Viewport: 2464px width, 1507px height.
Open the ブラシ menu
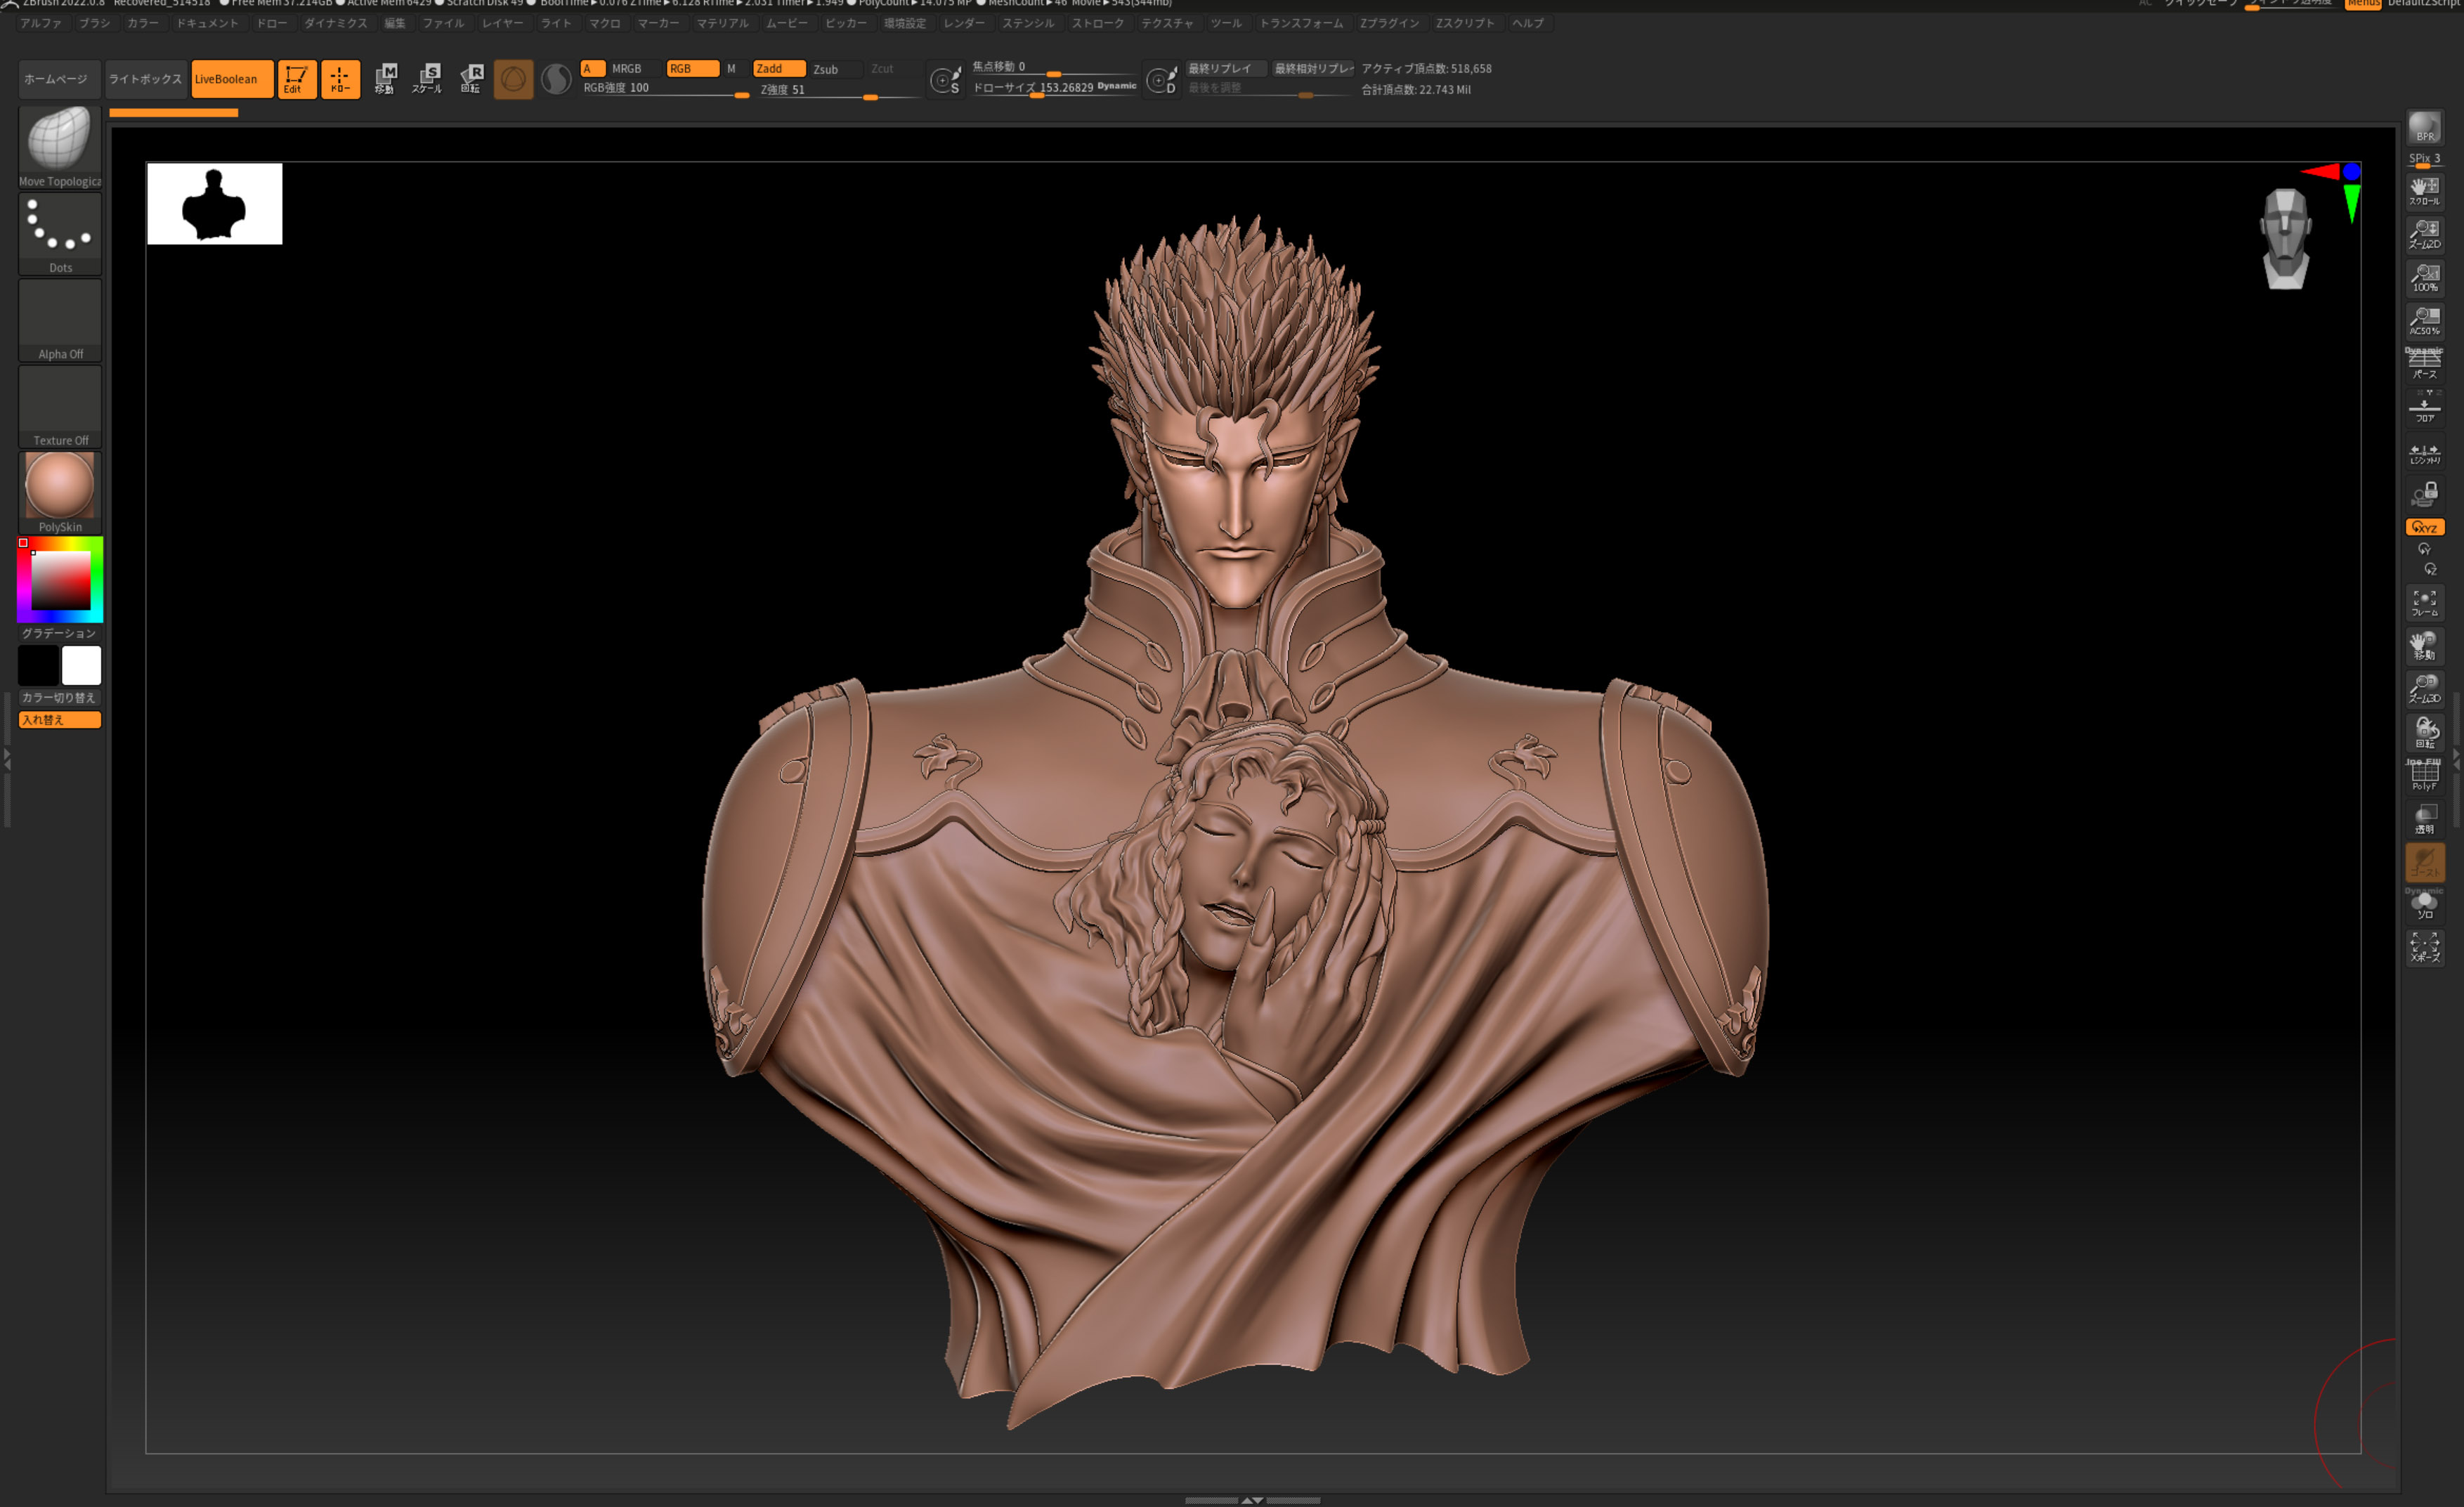point(94,23)
